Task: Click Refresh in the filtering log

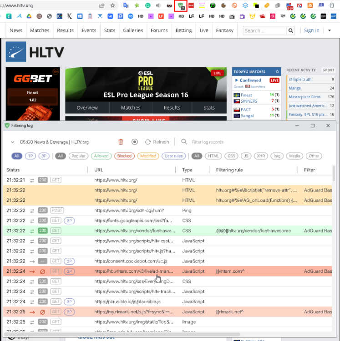Action: 157,142
